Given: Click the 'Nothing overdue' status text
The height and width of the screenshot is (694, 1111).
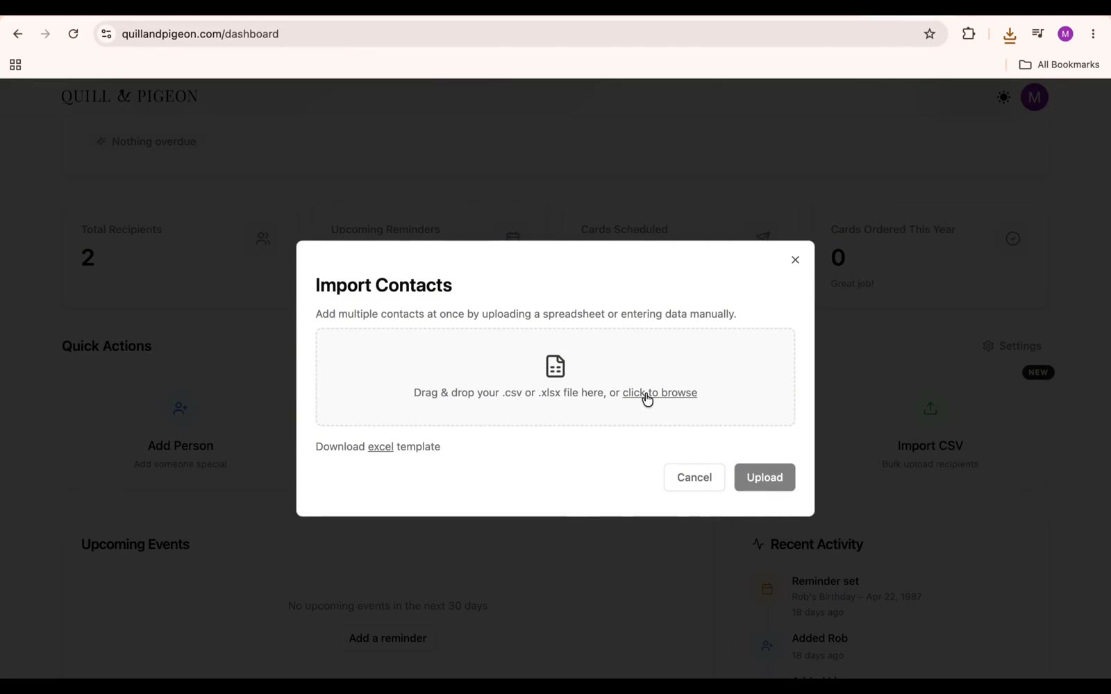Looking at the screenshot, I should coord(153,142).
